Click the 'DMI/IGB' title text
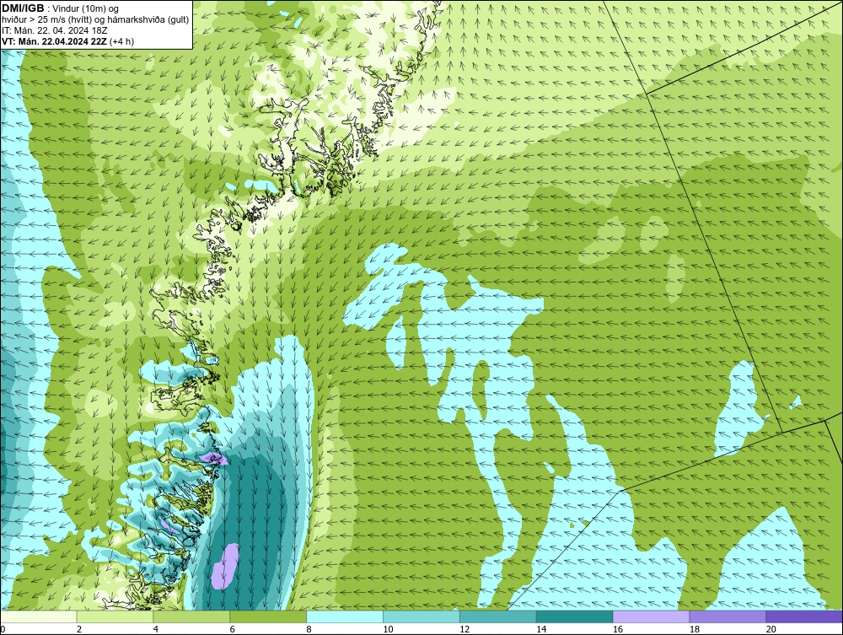843x635 pixels. pyautogui.click(x=23, y=8)
